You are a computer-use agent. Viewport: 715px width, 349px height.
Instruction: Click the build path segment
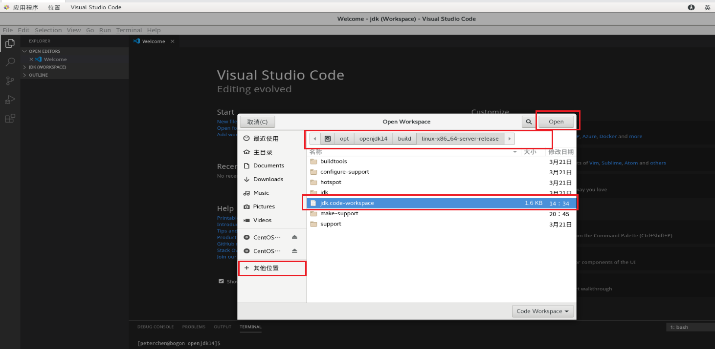(x=404, y=139)
